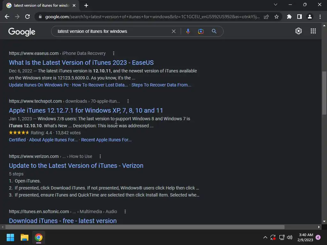
Task: Open Chrome profile avatar
Action: pos(310,17)
